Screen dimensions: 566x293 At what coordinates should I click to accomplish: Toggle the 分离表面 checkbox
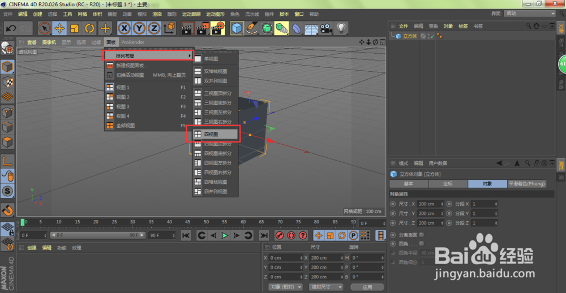421,235
